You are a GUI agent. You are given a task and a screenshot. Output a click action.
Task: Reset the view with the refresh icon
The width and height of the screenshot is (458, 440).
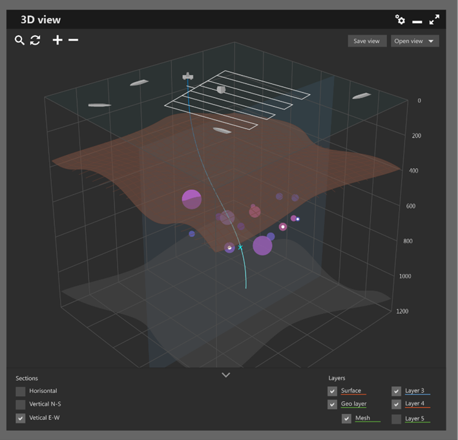click(x=35, y=40)
